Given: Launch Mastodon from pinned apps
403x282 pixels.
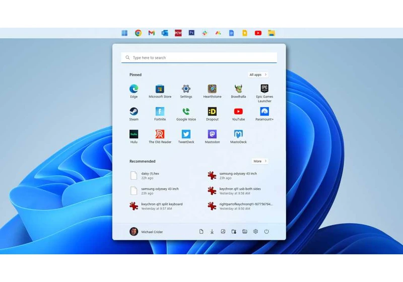Looking at the screenshot, I should tap(212, 136).
